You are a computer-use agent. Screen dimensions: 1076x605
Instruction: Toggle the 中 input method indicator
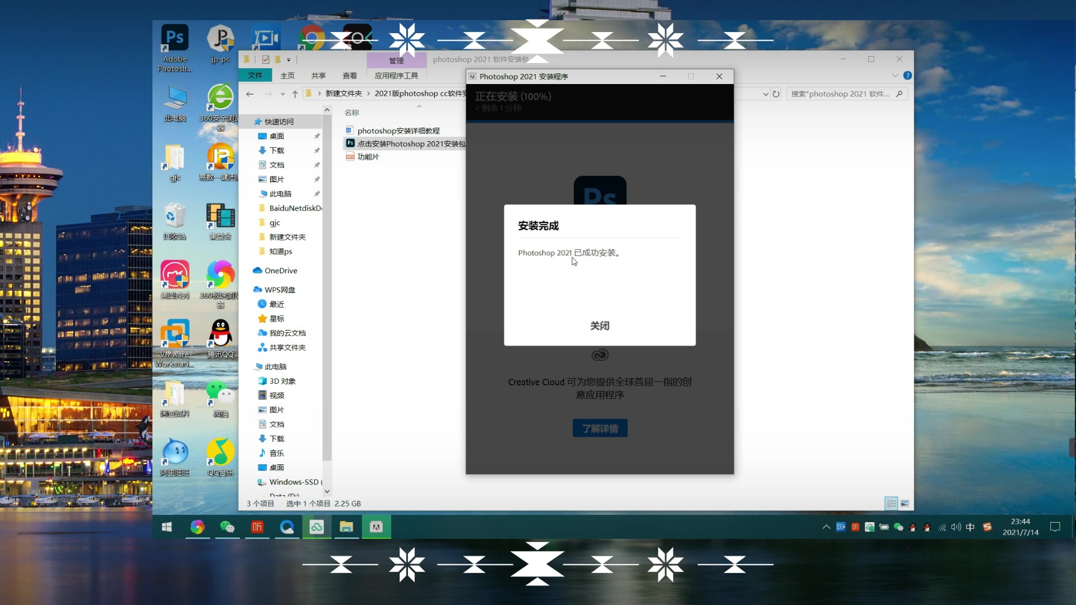pyautogui.click(x=970, y=527)
